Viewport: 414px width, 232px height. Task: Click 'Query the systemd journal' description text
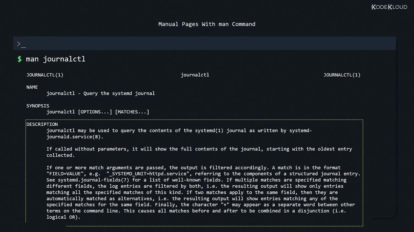point(119,93)
